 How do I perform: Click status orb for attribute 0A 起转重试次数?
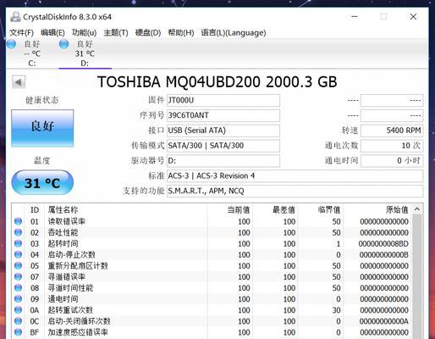[x=18, y=310]
